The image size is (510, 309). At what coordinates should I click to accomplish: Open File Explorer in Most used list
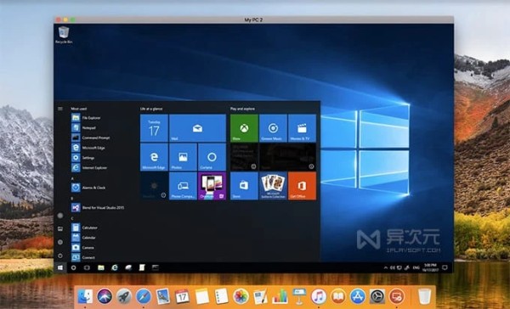click(86, 118)
